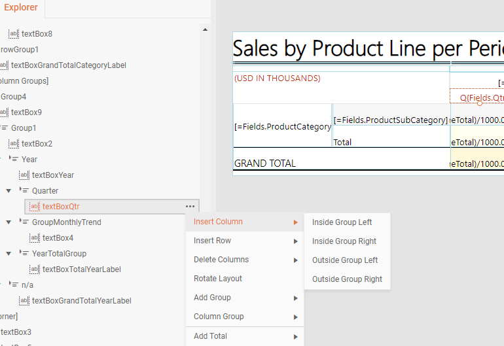The height and width of the screenshot is (346, 504).
Task: Click Rotate Layout in context menu
Action: 218,279
